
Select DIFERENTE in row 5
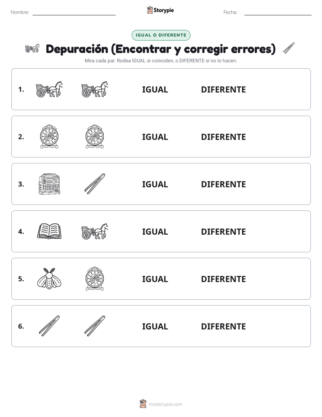pos(223,279)
